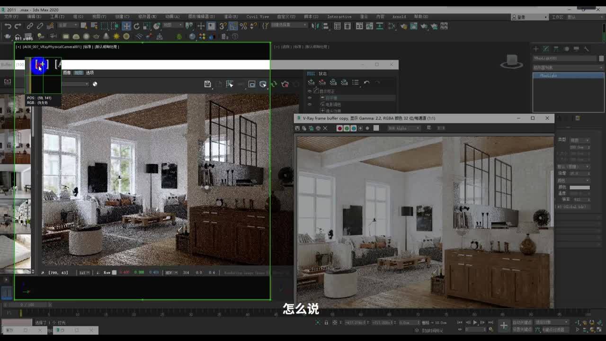This screenshot has width=606, height=341.
Task: Open the Create tab plus icon
Action: point(536,49)
